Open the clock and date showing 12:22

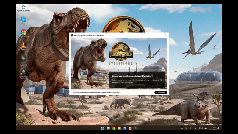tap(213, 128)
